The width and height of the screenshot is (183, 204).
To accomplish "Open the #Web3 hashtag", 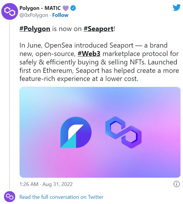I will 89,54.
